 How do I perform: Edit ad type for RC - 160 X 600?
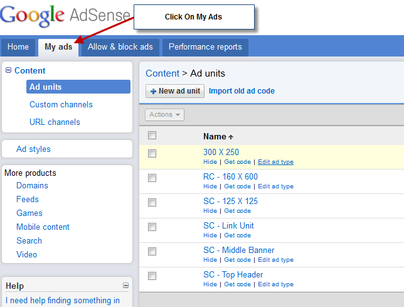coord(275,186)
